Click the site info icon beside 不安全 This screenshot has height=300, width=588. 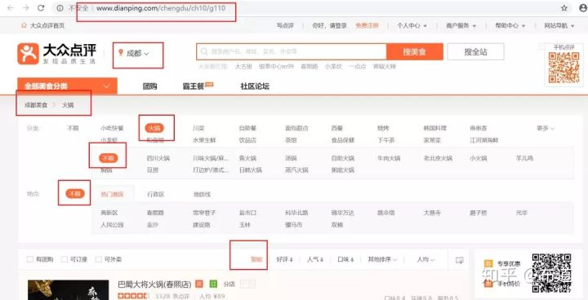click(60, 8)
